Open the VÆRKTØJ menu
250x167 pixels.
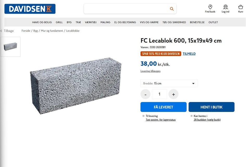(x=91, y=22)
